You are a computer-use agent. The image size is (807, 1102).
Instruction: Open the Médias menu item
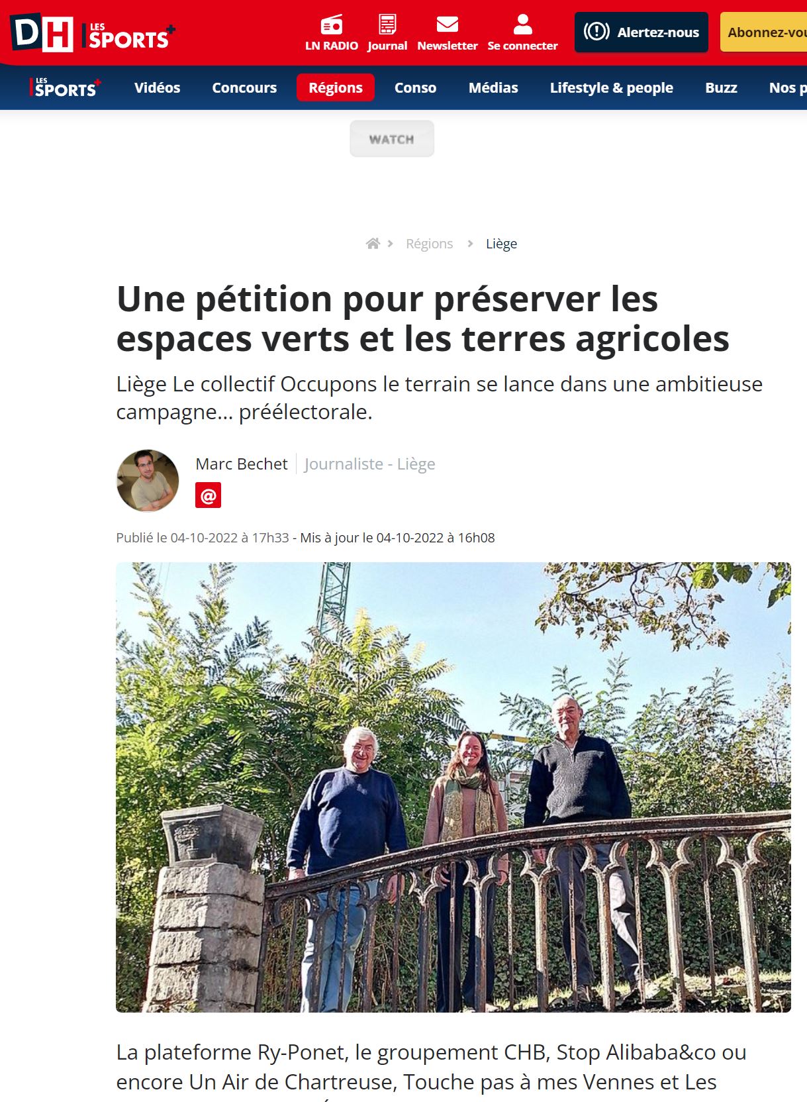point(493,87)
